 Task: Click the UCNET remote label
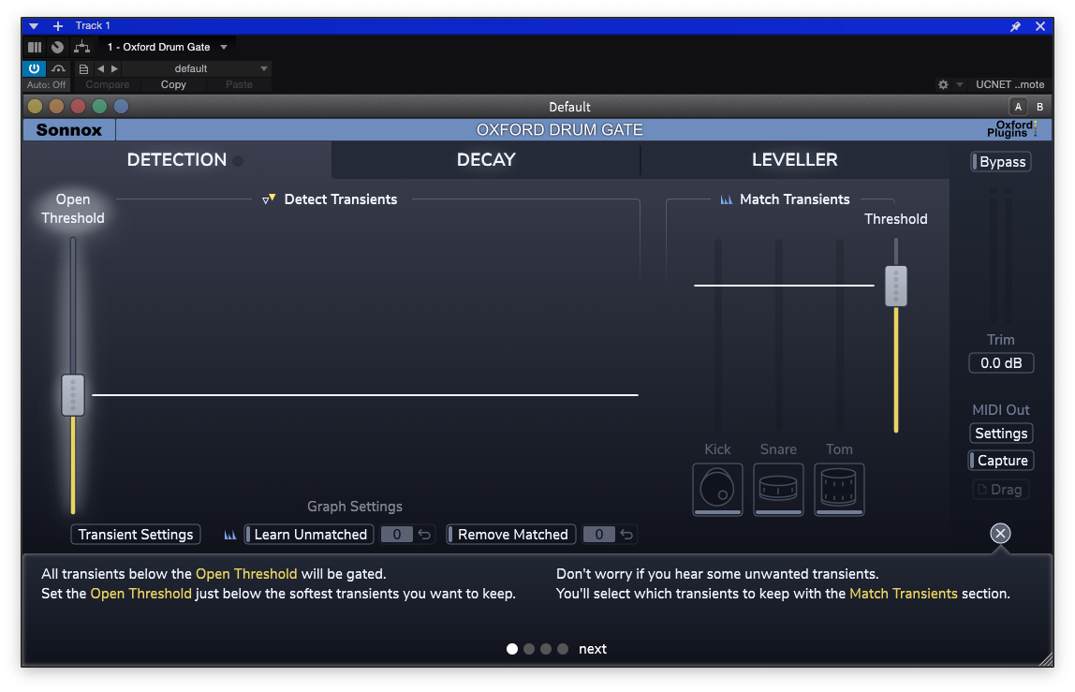1009,84
